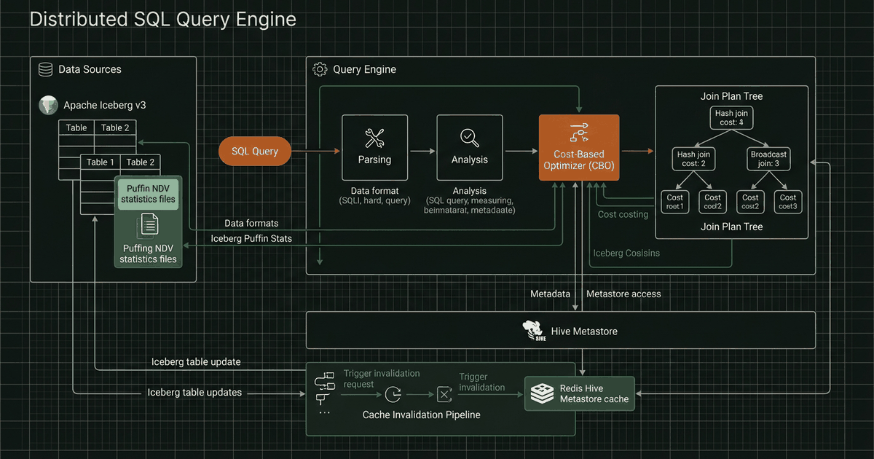Image resolution: width=874 pixels, height=459 pixels.
Task: Select the Parsing stage box
Action: pos(374,147)
